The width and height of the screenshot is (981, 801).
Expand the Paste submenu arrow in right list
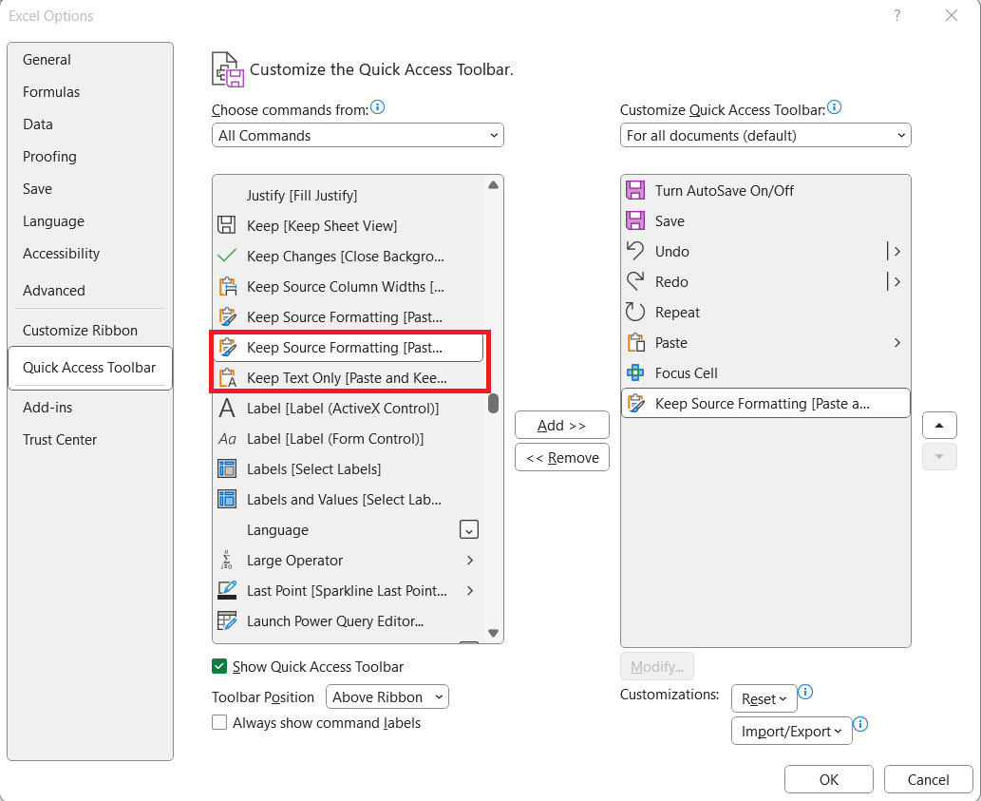click(897, 342)
